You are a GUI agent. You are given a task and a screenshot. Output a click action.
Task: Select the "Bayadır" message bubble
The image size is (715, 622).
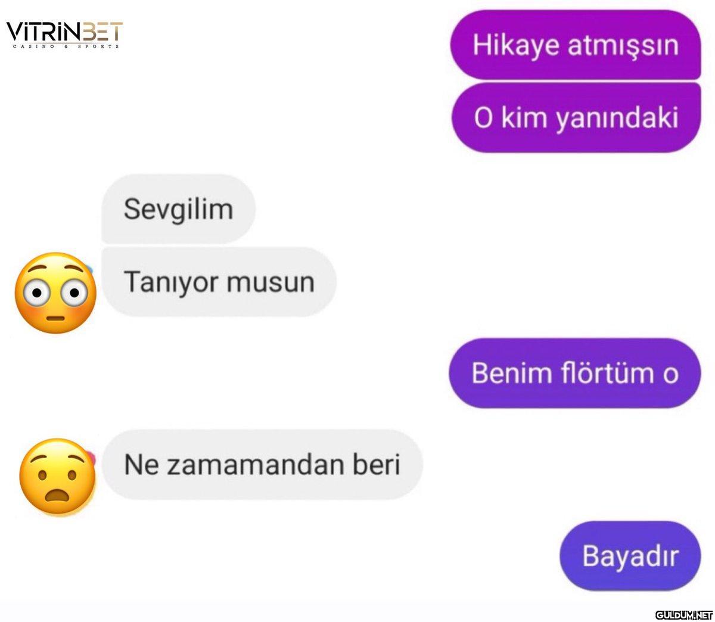click(x=630, y=556)
